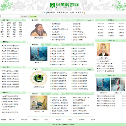Select the 十二生肖 center section tab
126x126 pixels.
coord(35,69)
